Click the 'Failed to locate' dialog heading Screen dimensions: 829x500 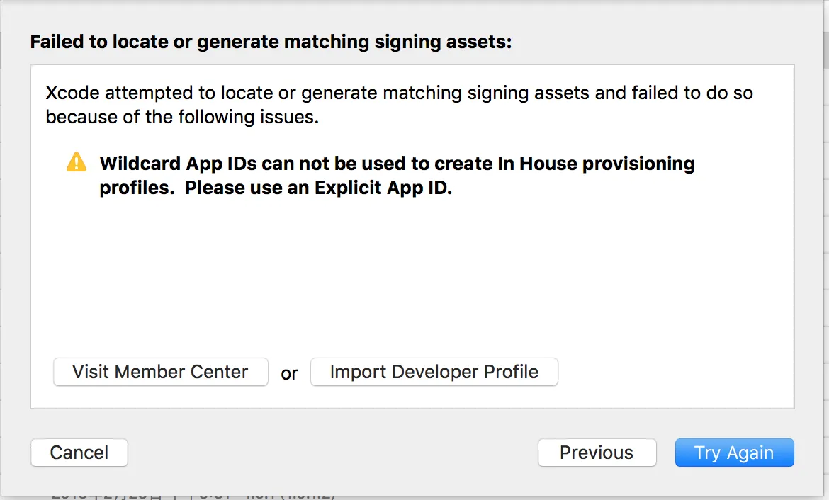click(271, 42)
